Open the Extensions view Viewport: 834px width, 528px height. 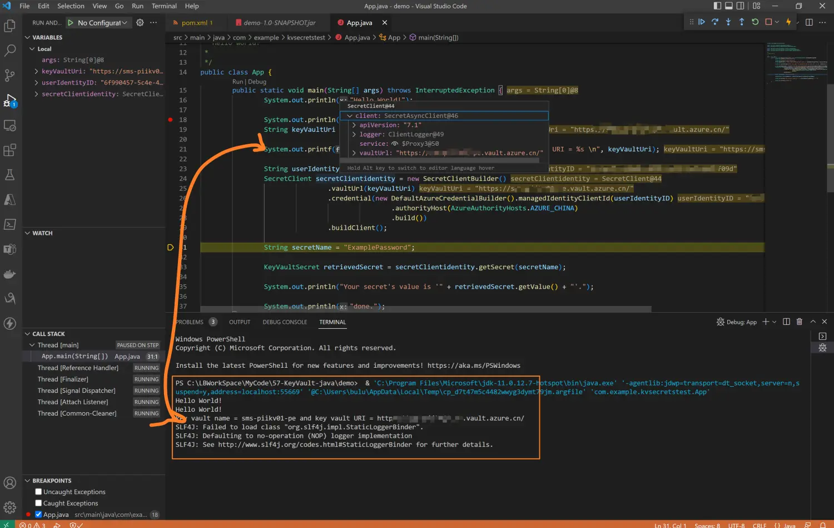[9, 150]
